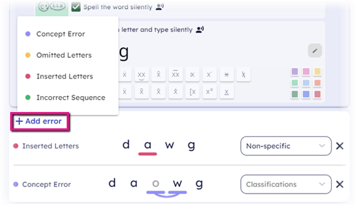Play audio for letter and type silently
This screenshot has width=356, height=206.
(x=200, y=30)
